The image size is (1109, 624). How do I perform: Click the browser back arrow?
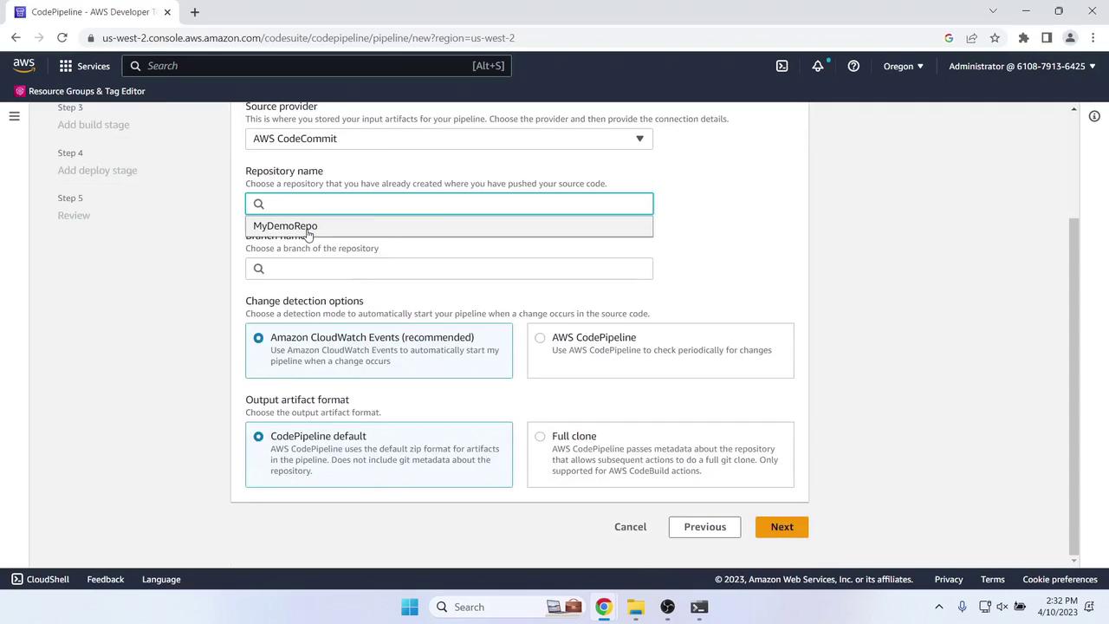click(x=16, y=38)
